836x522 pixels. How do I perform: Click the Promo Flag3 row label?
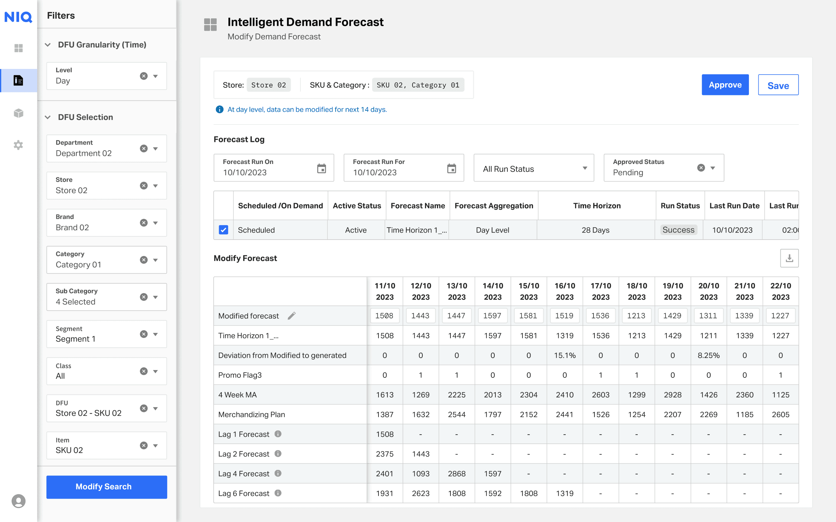pyautogui.click(x=240, y=375)
